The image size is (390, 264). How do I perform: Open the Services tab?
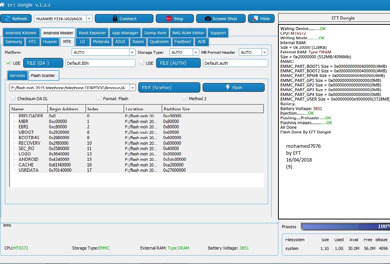point(17,75)
